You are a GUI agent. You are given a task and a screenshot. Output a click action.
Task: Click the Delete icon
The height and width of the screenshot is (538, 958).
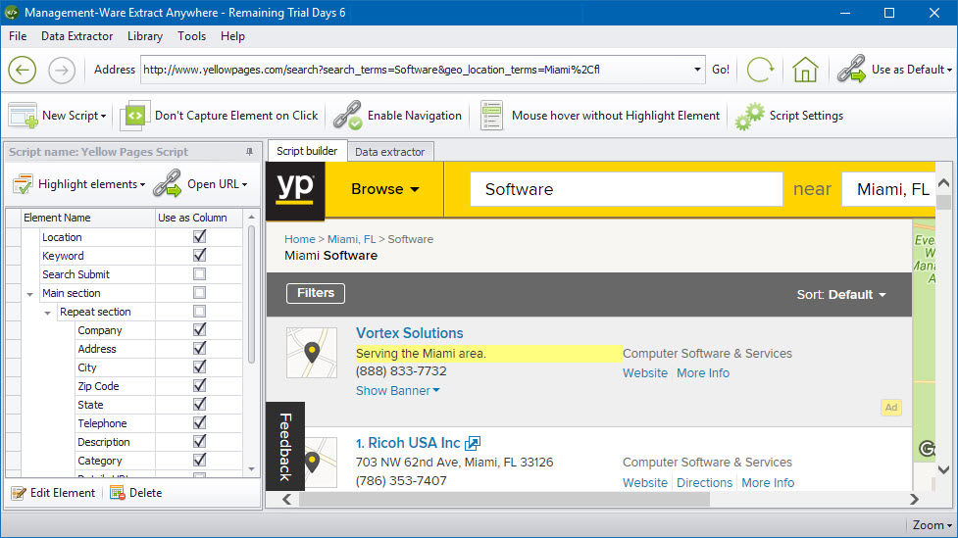pos(118,493)
